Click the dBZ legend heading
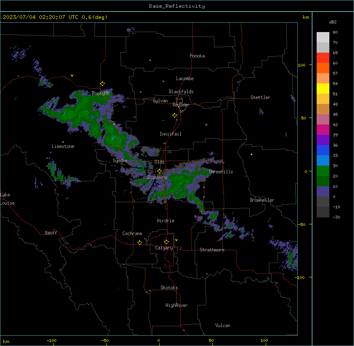The height and width of the screenshot is (346, 354). pos(333,22)
